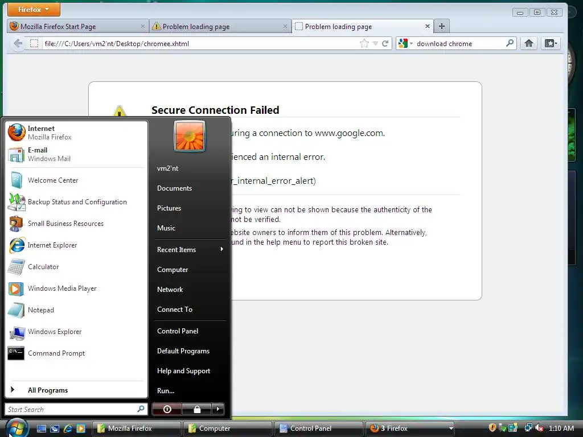Open Help and Support
Image resolution: width=583 pixels, height=437 pixels.
pyautogui.click(x=190, y=371)
